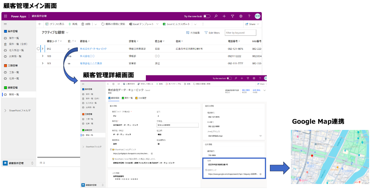Viewport: 373px width, 191px height.
Task: Open the dropdown arrow next to Excel export
Action: [195, 24]
